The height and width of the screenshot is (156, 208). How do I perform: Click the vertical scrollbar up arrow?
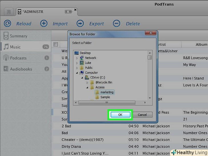pyautogui.click(x=150, y=53)
